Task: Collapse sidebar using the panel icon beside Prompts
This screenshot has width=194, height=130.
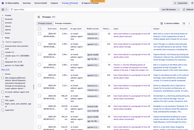Action: pyautogui.click(x=39, y=17)
